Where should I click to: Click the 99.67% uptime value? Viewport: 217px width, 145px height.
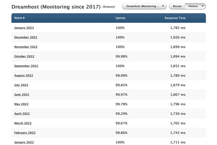click(x=122, y=123)
